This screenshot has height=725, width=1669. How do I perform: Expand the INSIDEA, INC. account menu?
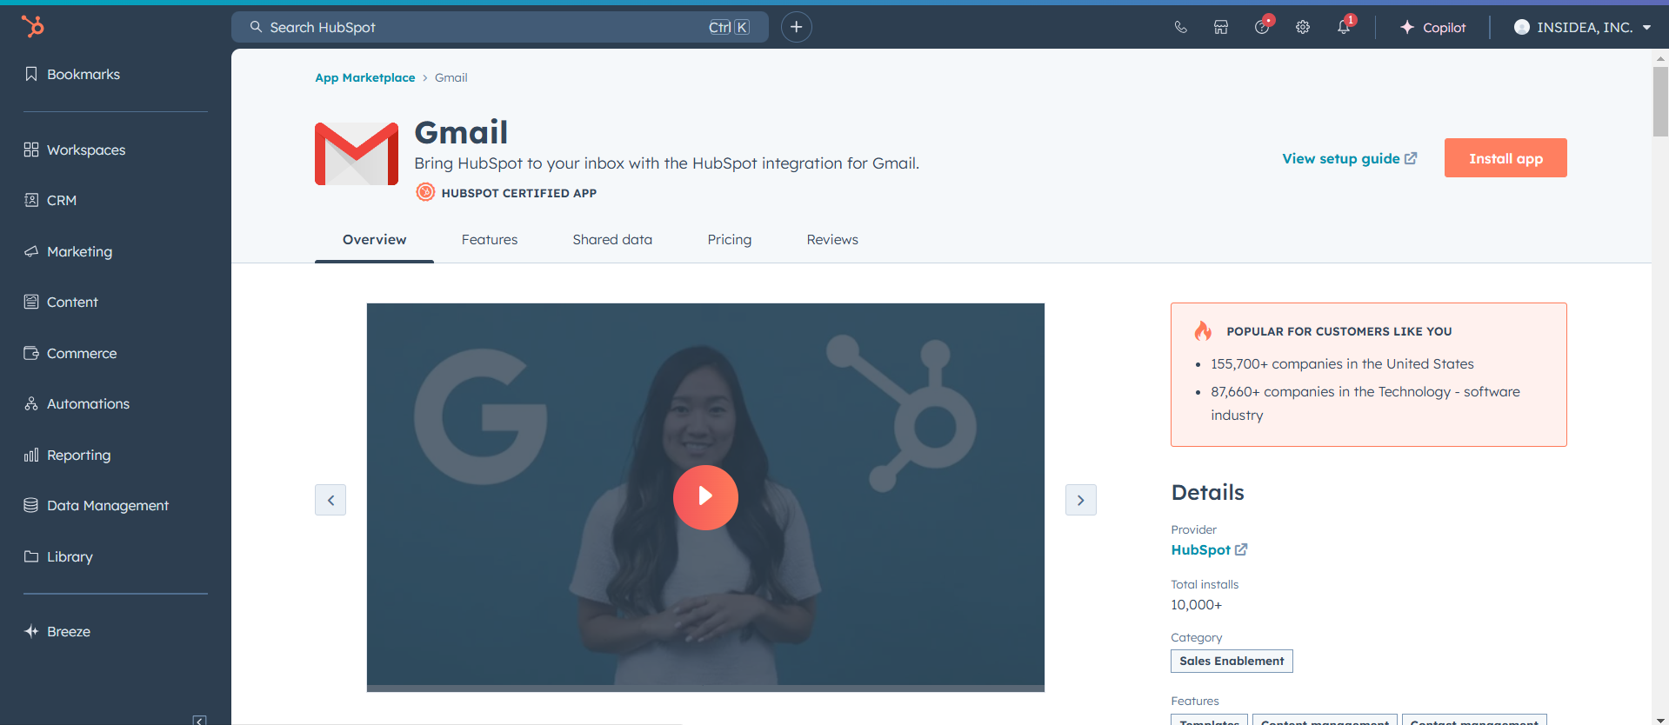point(1582,27)
